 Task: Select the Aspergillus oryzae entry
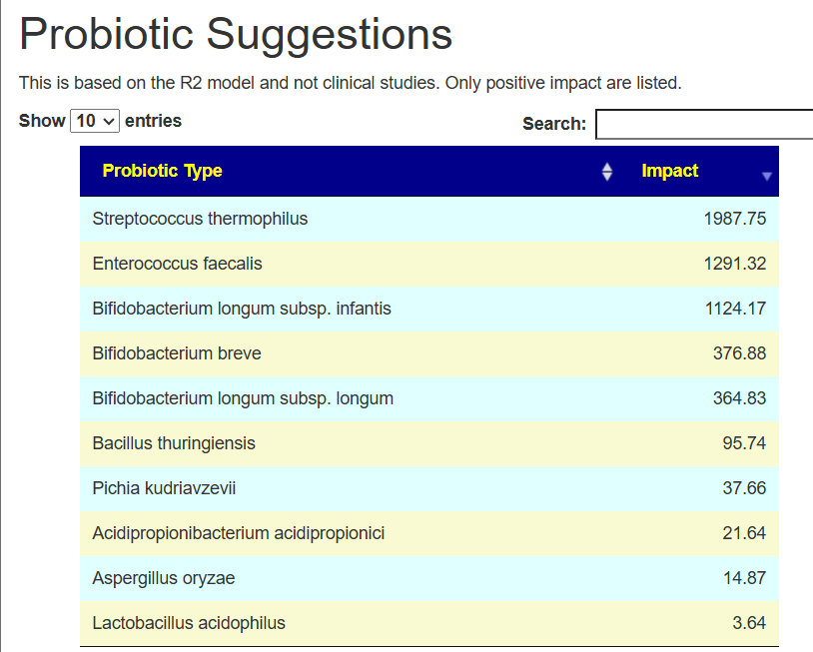coord(164,578)
